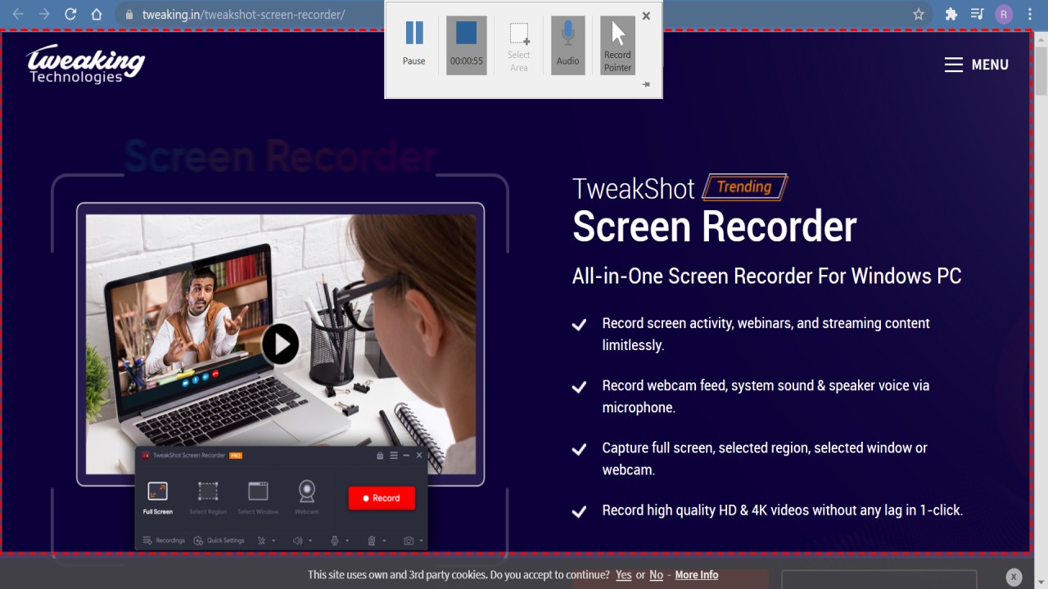Open the Chrome three-dot menu
1048x589 pixels.
point(1030,15)
